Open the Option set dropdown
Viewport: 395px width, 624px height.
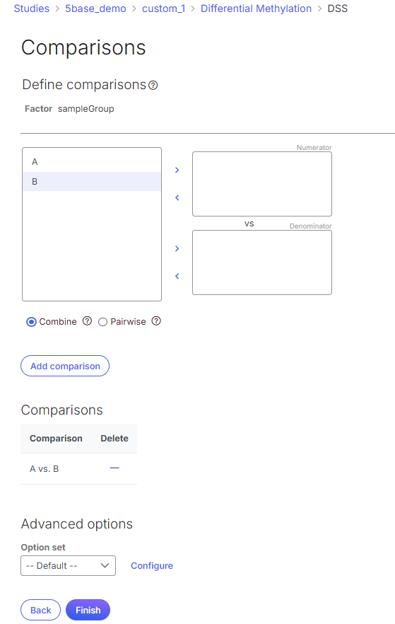pyautogui.click(x=68, y=565)
